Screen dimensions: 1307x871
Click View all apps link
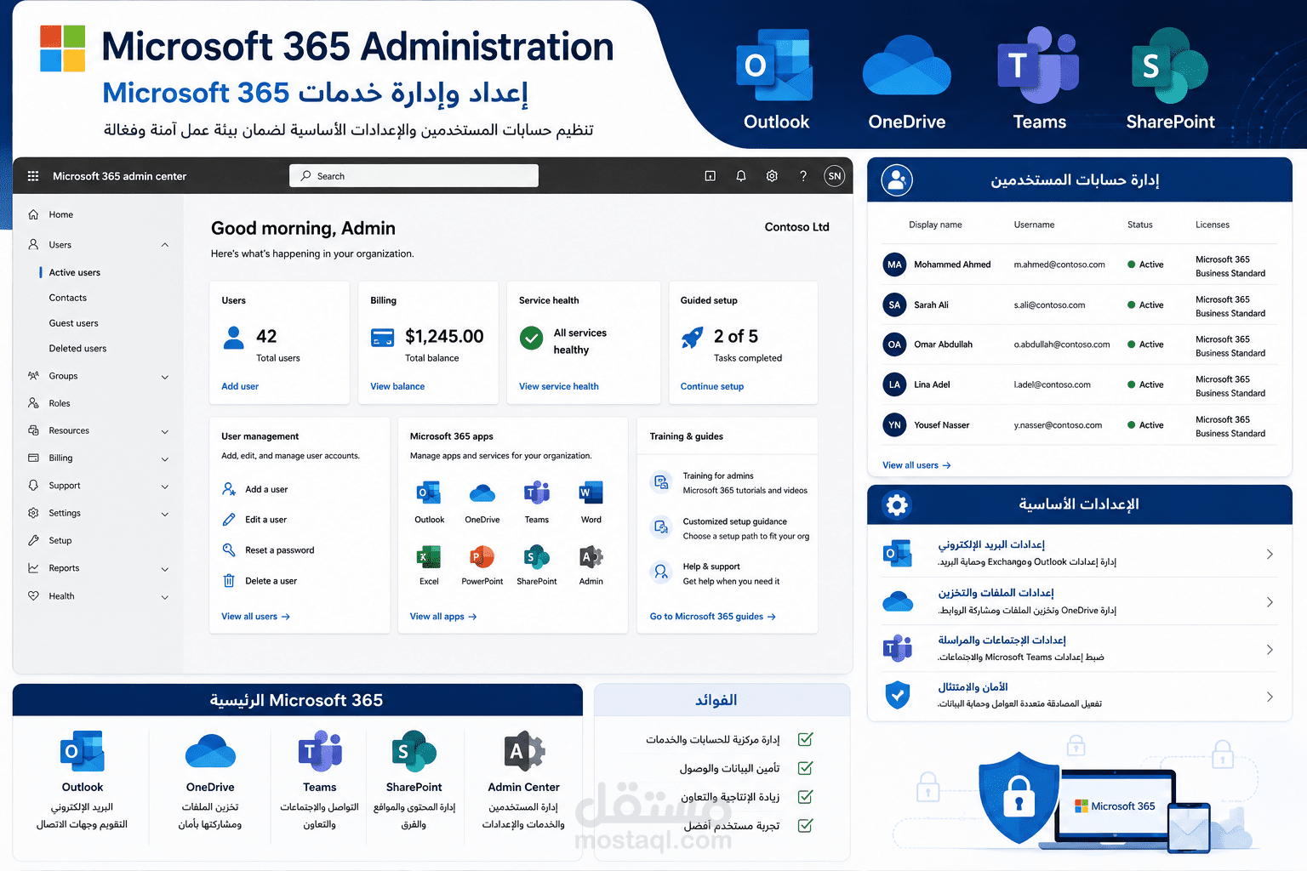click(x=443, y=617)
